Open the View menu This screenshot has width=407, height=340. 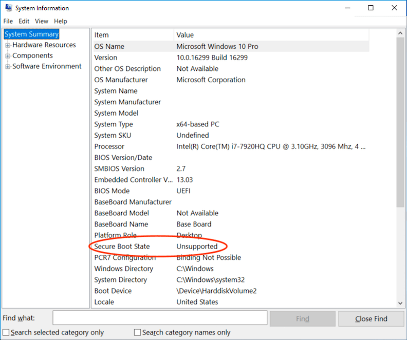(x=42, y=21)
